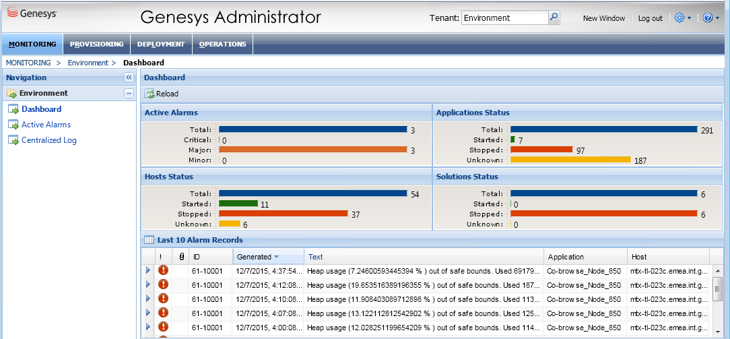Click the attachment paperclip column header
The width and height of the screenshot is (730, 339).
(182, 257)
